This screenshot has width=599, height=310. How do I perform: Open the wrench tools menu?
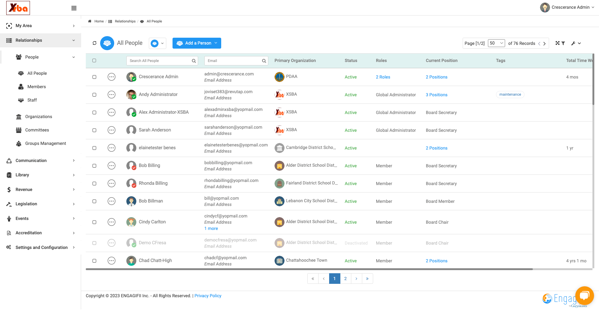click(576, 43)
